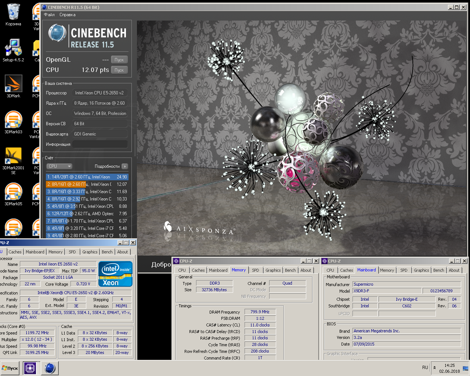
Task: Open About tab in left CPU-Z window
Action: point(123,252)
